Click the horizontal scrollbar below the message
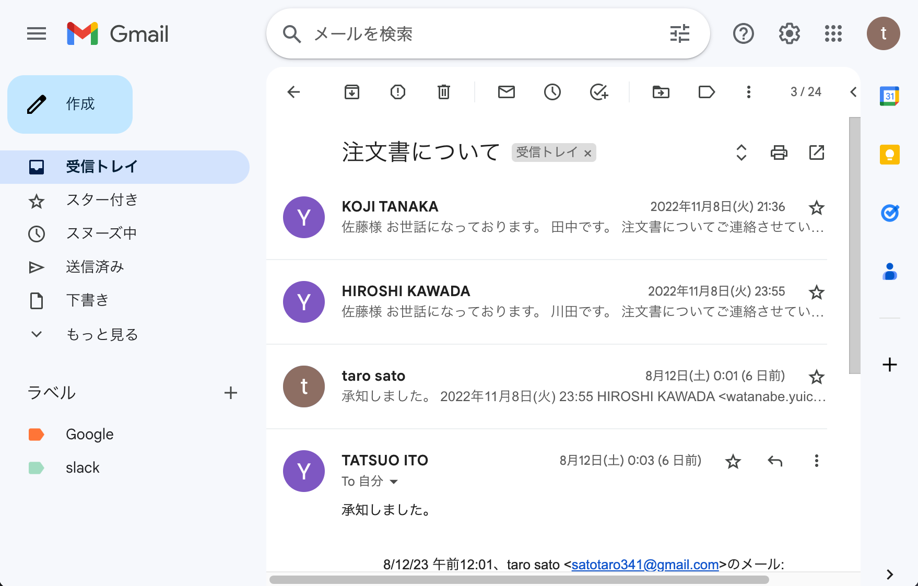The width and height of the screenshot is (918, 586). pos(519,580)
